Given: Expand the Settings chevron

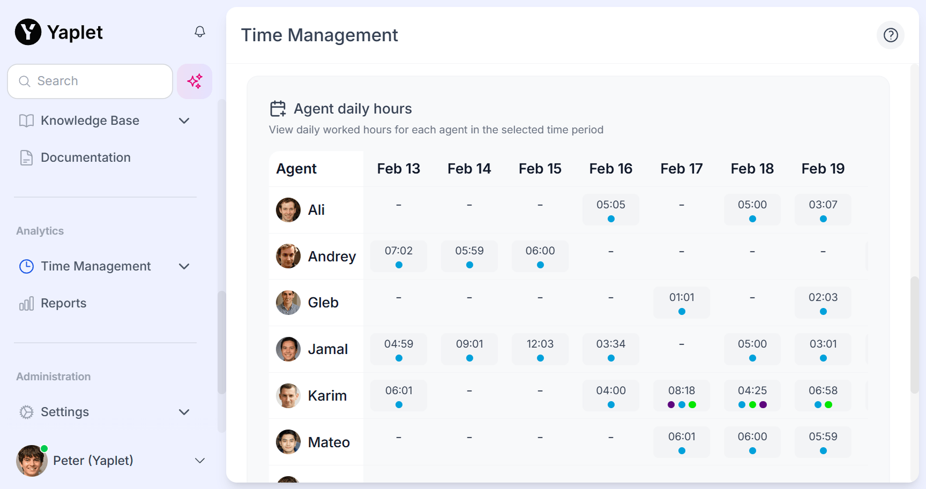Looking at the screenshot, I should click(184, 412).
